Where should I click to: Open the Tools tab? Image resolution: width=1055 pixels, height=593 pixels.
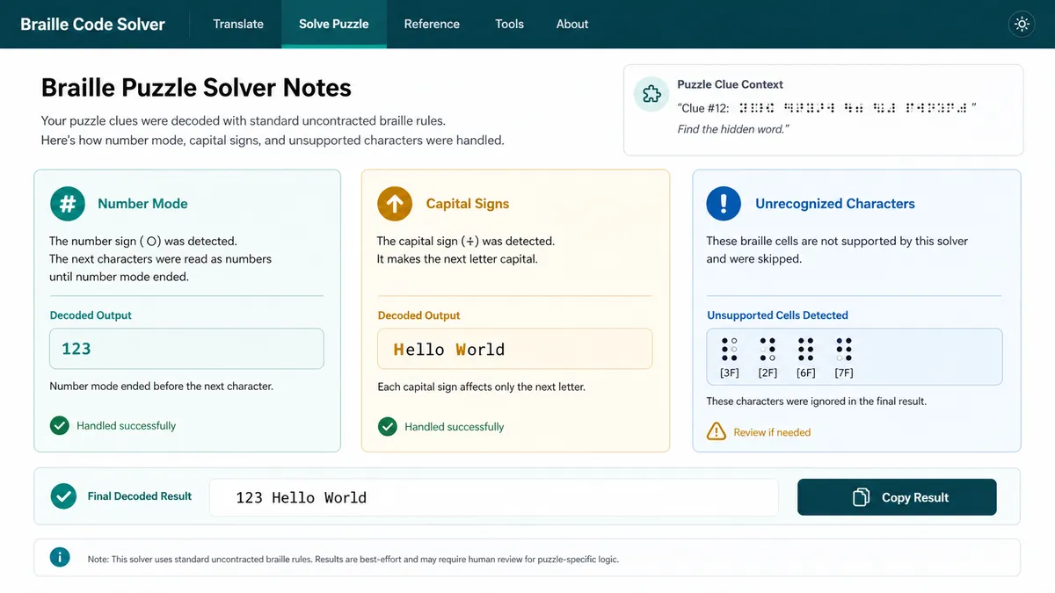(509, 24)
